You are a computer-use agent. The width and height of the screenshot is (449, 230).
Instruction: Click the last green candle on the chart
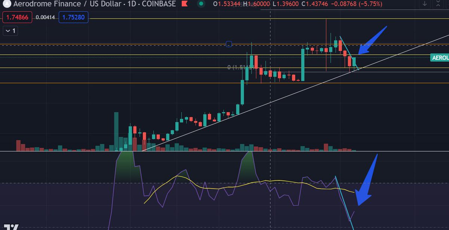[x=354, y=61]
